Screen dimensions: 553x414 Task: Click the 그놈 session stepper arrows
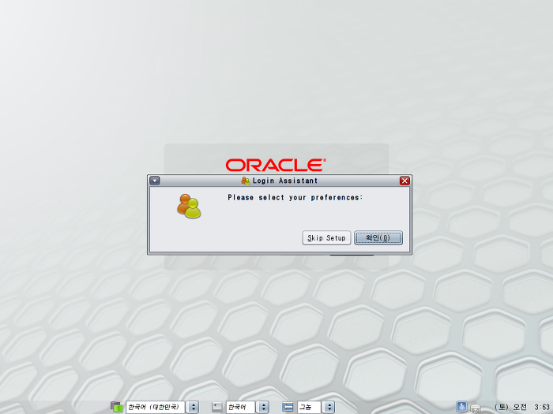pos(329,408)
